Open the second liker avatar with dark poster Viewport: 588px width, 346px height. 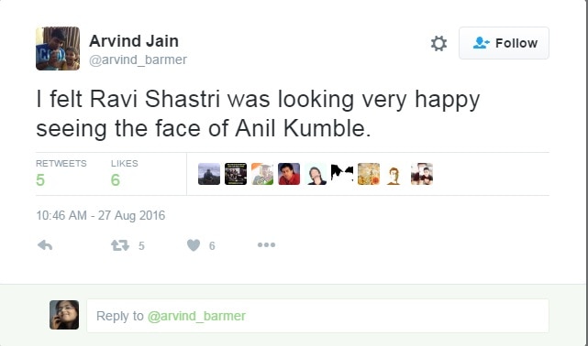click(x=236, y=174)
